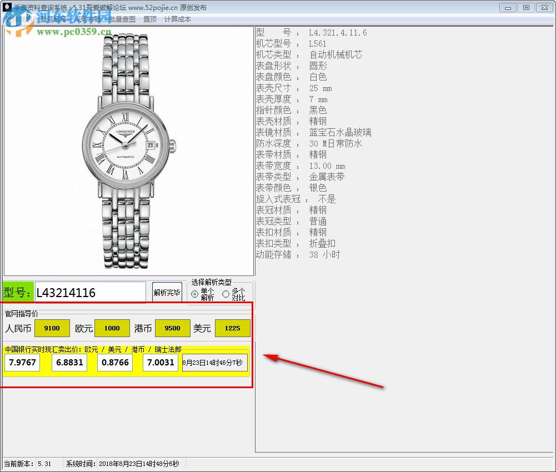Screen dimensions: 556x472
Task: Click the 系统时间 status bar entry
Action: click(x=123, y=464)
